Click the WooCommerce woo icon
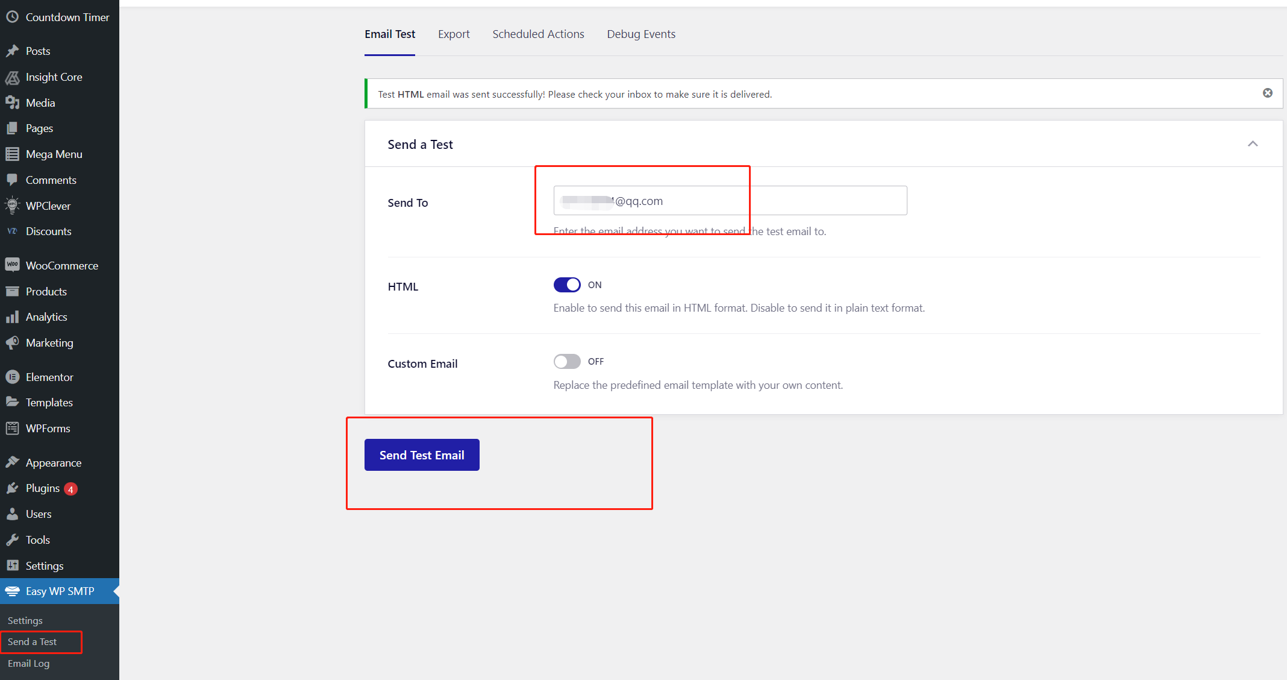Screen dimensions: 1287x680 coord(12,265)
